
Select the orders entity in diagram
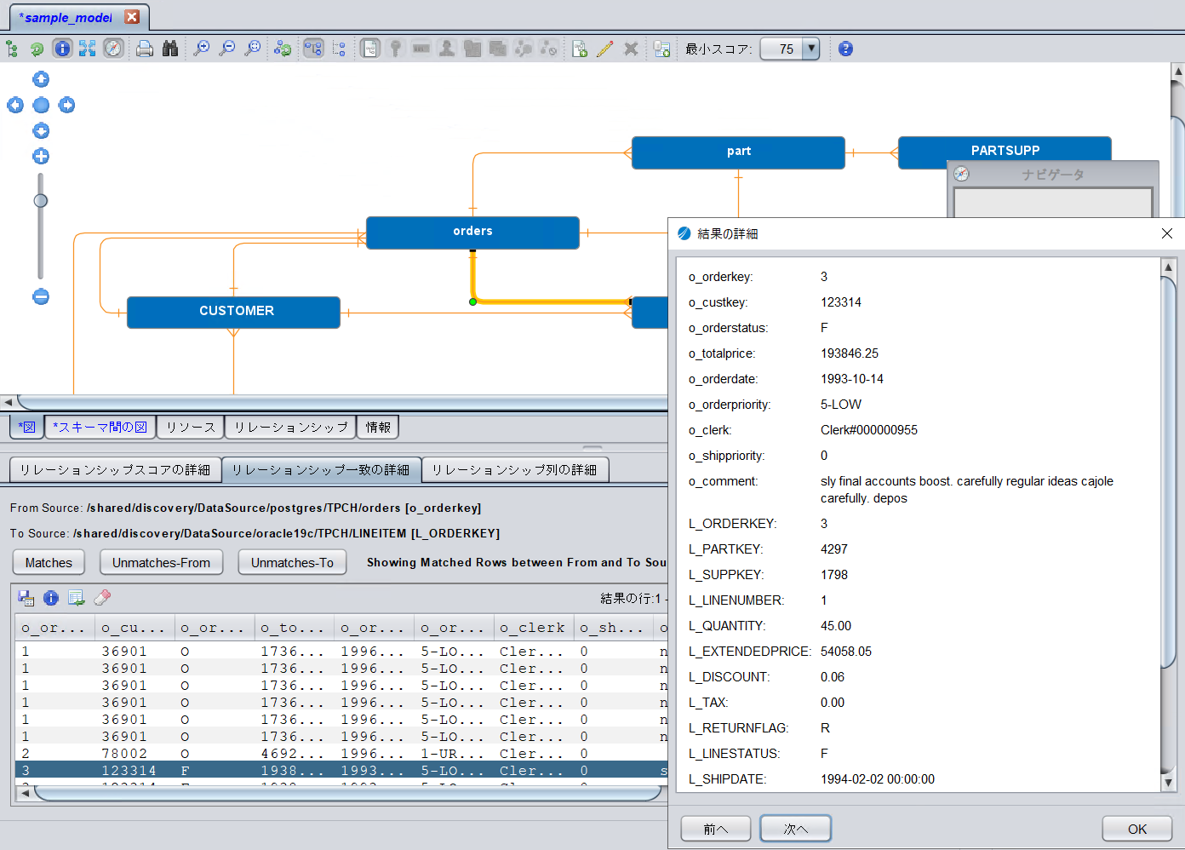tap(472, 232)
